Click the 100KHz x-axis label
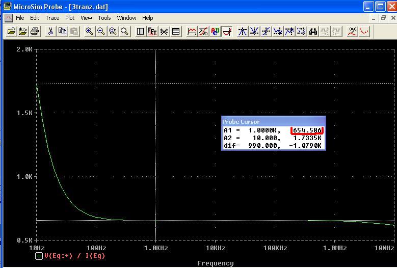The image size is (397, 268). coord(275,248)
